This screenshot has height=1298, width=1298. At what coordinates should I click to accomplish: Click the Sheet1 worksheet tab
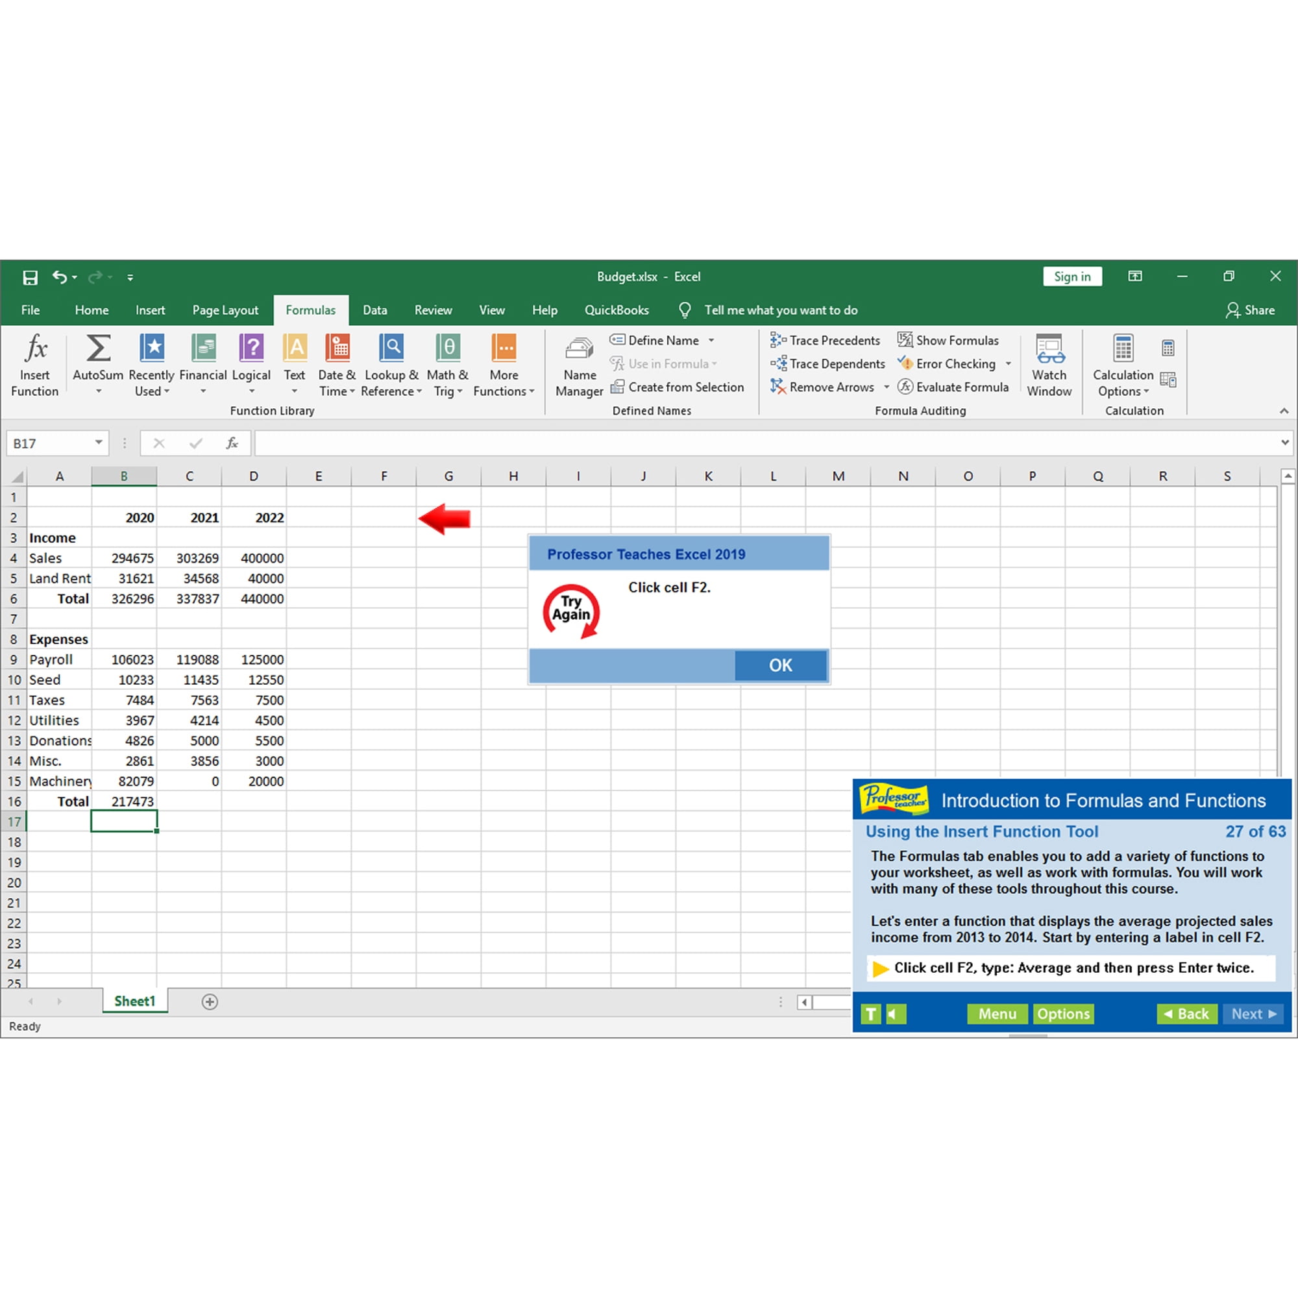134,1001
